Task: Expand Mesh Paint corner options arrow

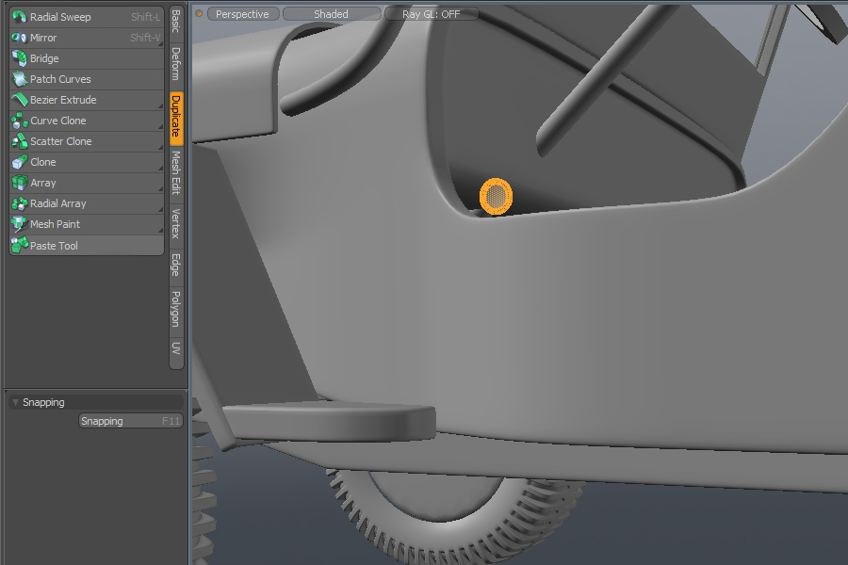Action: coord(160,231)
